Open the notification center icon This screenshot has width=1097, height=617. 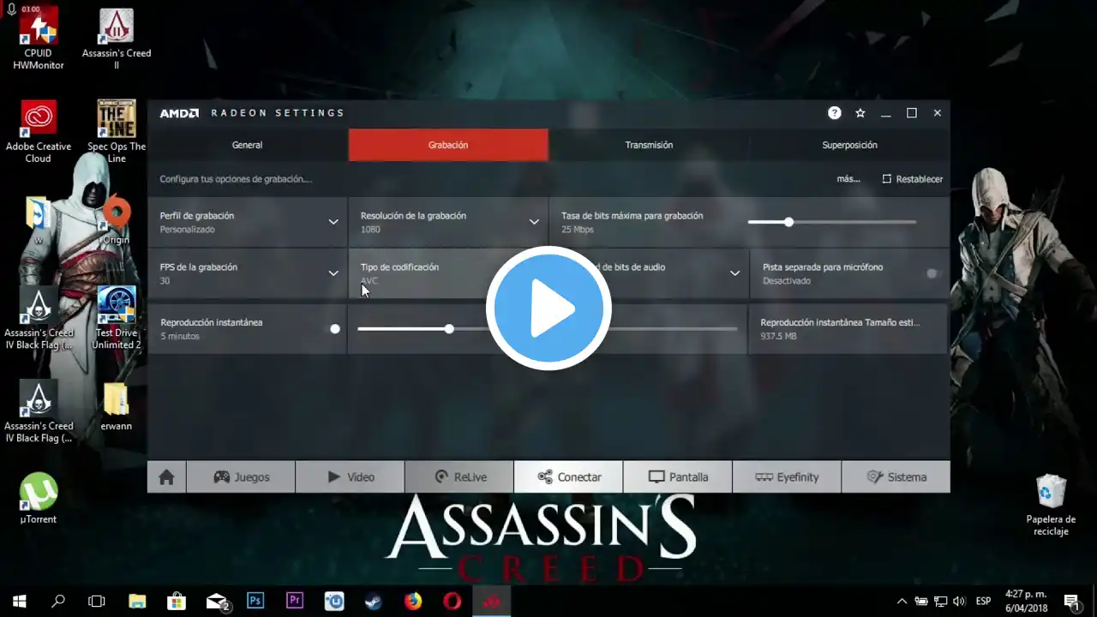pyautogui.click(x=1071, y=601)
